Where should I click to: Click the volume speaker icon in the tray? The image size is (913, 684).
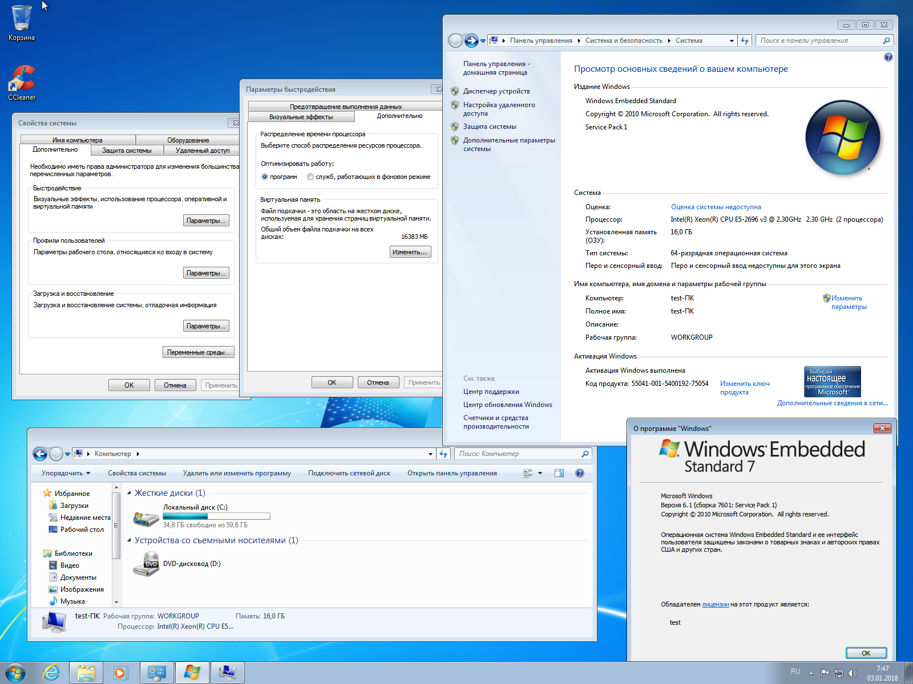pos(853,673)
